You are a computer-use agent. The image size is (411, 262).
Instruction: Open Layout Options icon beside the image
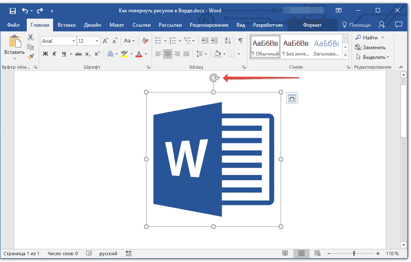pos(292,98)
